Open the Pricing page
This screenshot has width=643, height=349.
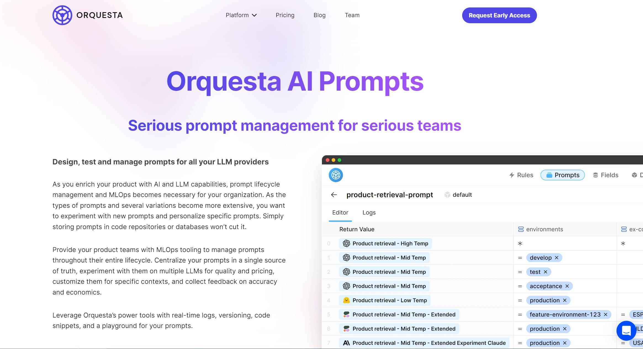tap(285, 15)
